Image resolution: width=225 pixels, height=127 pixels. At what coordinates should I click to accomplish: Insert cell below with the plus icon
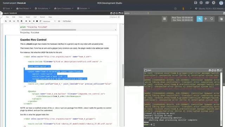point(10,21)
